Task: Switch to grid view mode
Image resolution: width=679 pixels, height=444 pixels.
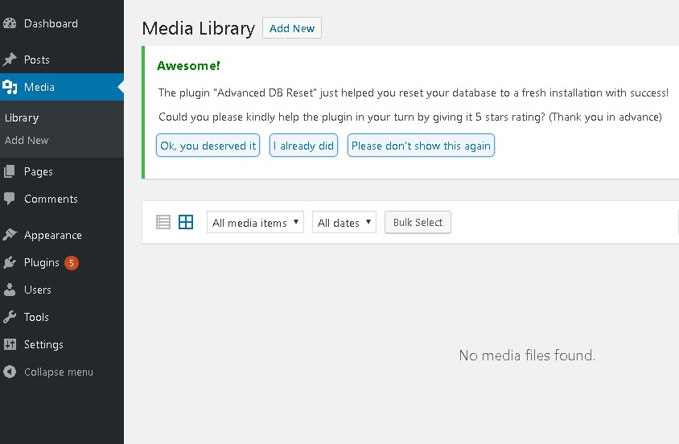Action: [x=186, y=222]
